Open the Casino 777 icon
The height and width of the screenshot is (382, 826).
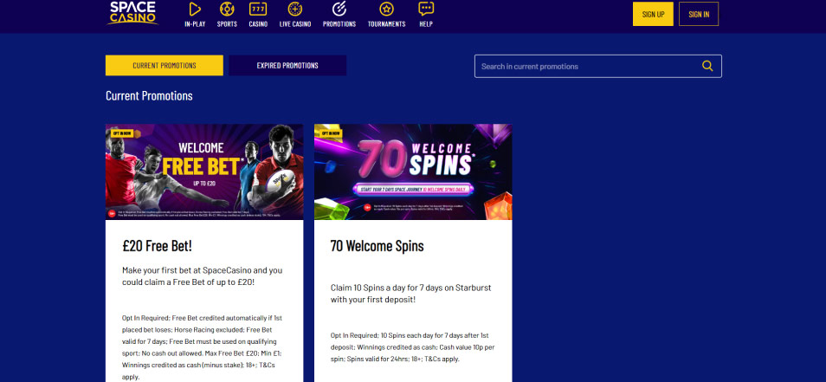tap(258, 9)
